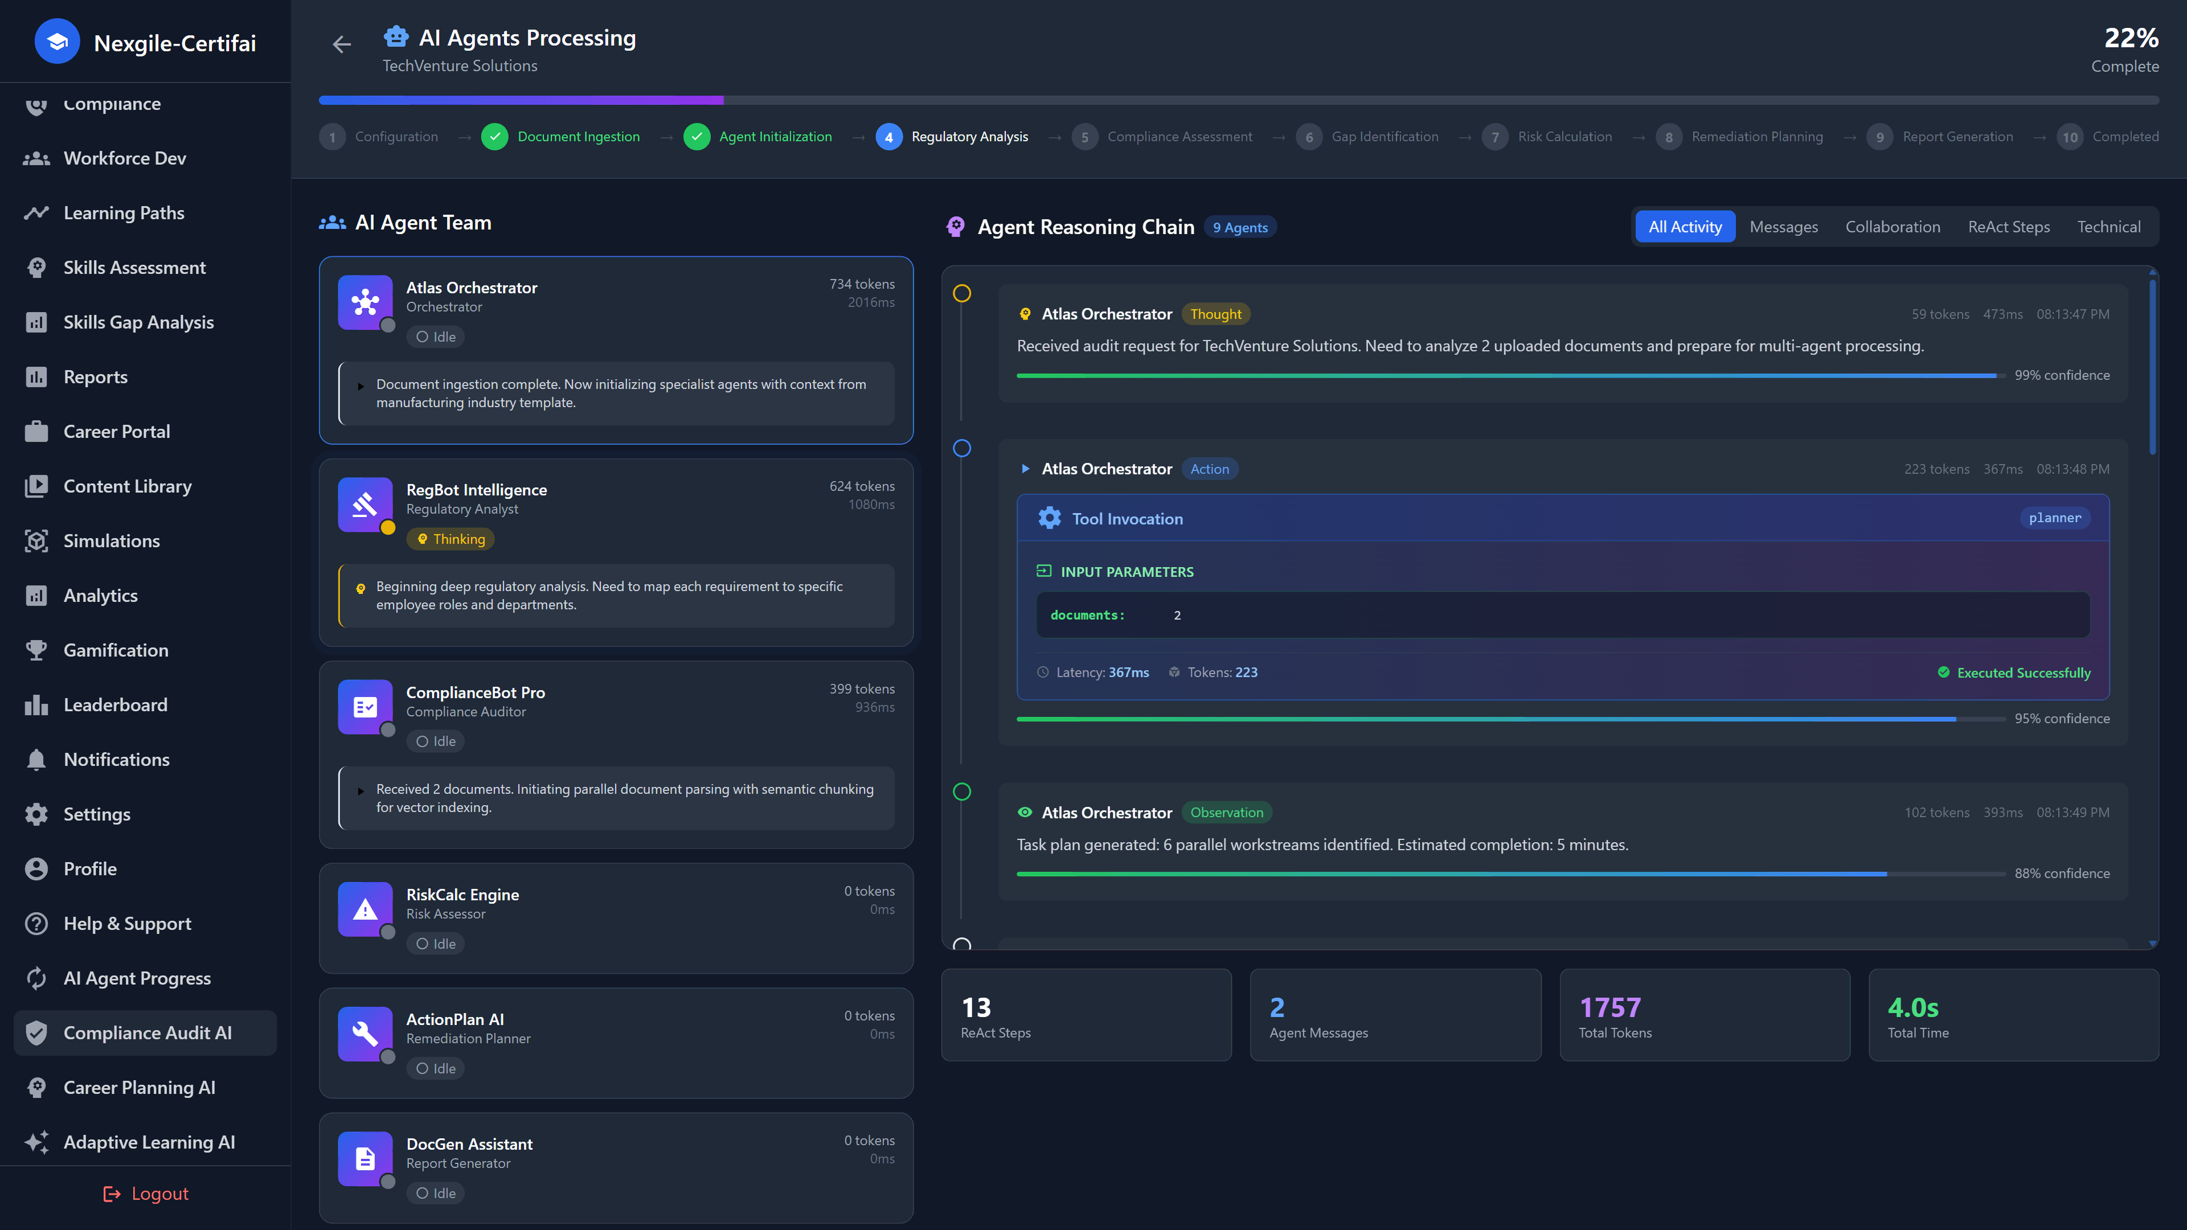The image size is (2187, 1230).
Task: Select the RegBot Intelligence agent icon
Action: tap(364, 505)
